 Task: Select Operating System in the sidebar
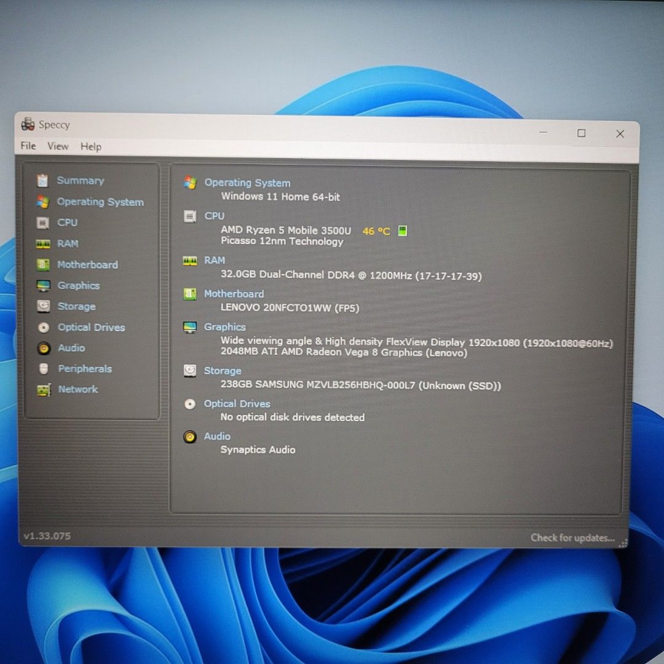[100, 202]
